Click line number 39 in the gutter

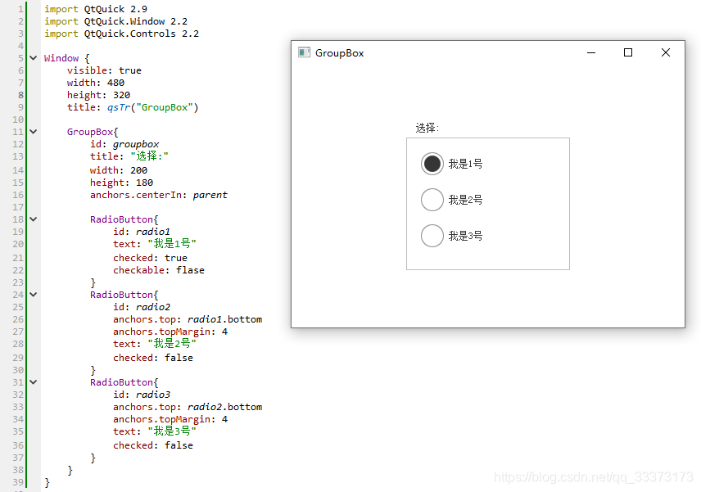tap(18, 483)
